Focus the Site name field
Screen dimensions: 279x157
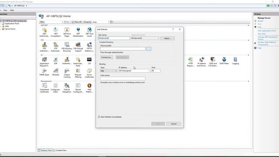[114, 38]
